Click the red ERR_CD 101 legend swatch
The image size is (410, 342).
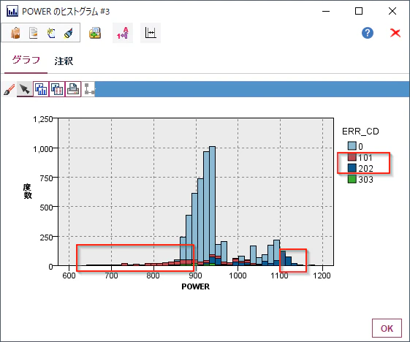tap(352, 157)
